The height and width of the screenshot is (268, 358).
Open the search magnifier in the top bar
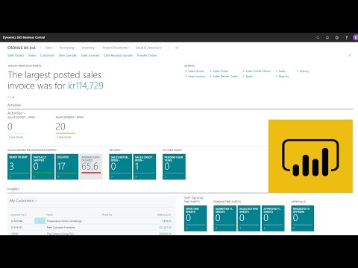(x=318, y=38)
